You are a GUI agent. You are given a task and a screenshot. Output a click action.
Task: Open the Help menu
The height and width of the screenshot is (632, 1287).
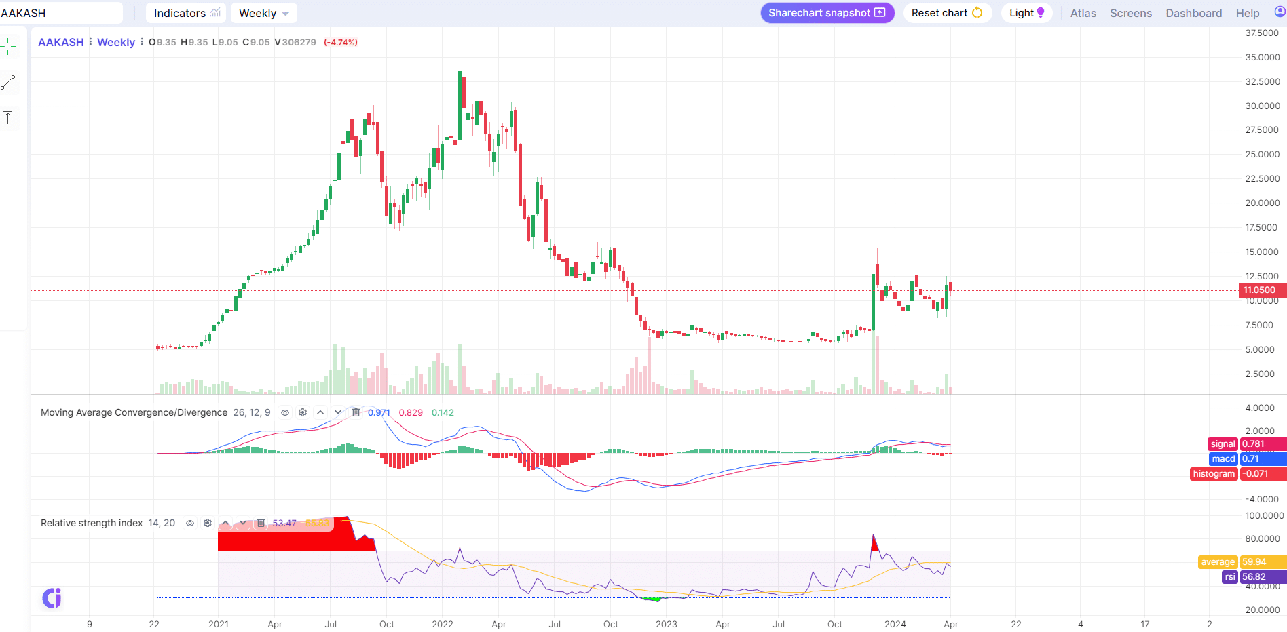(x=1248, y=13)
